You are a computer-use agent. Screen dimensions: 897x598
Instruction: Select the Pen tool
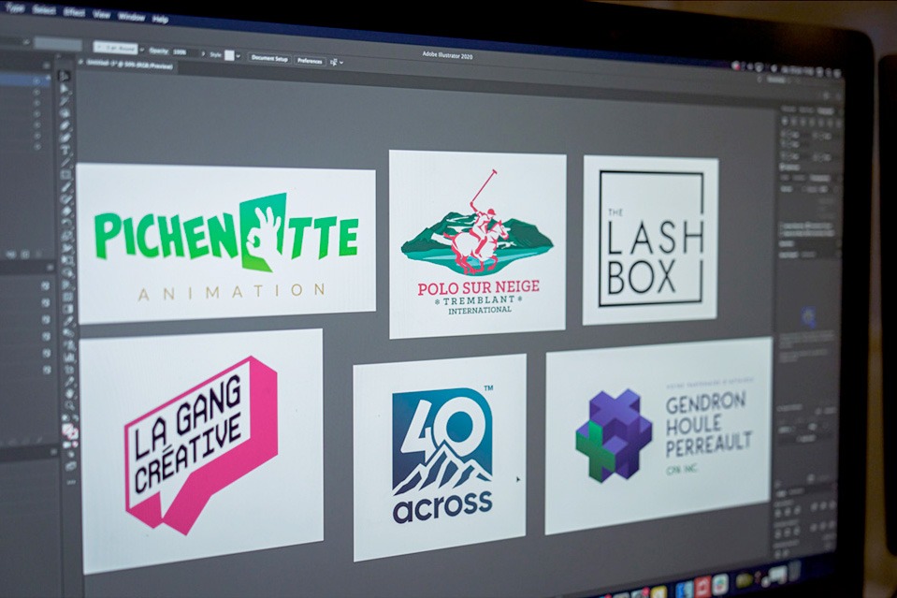point(65,125)
